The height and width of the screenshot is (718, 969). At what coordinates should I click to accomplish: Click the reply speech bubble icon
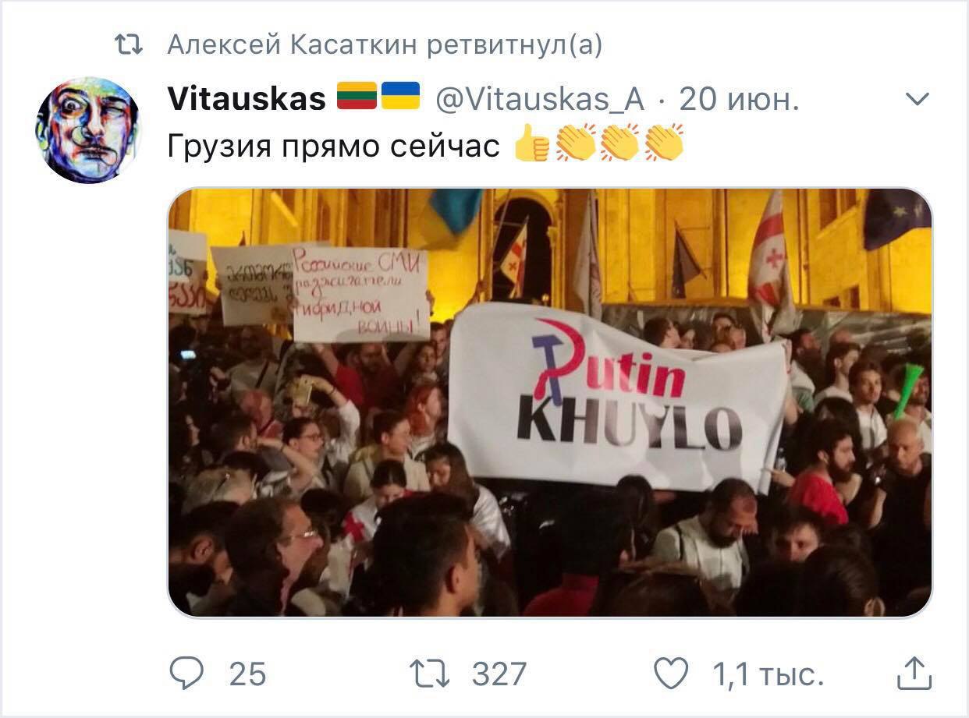click(186, 674)
